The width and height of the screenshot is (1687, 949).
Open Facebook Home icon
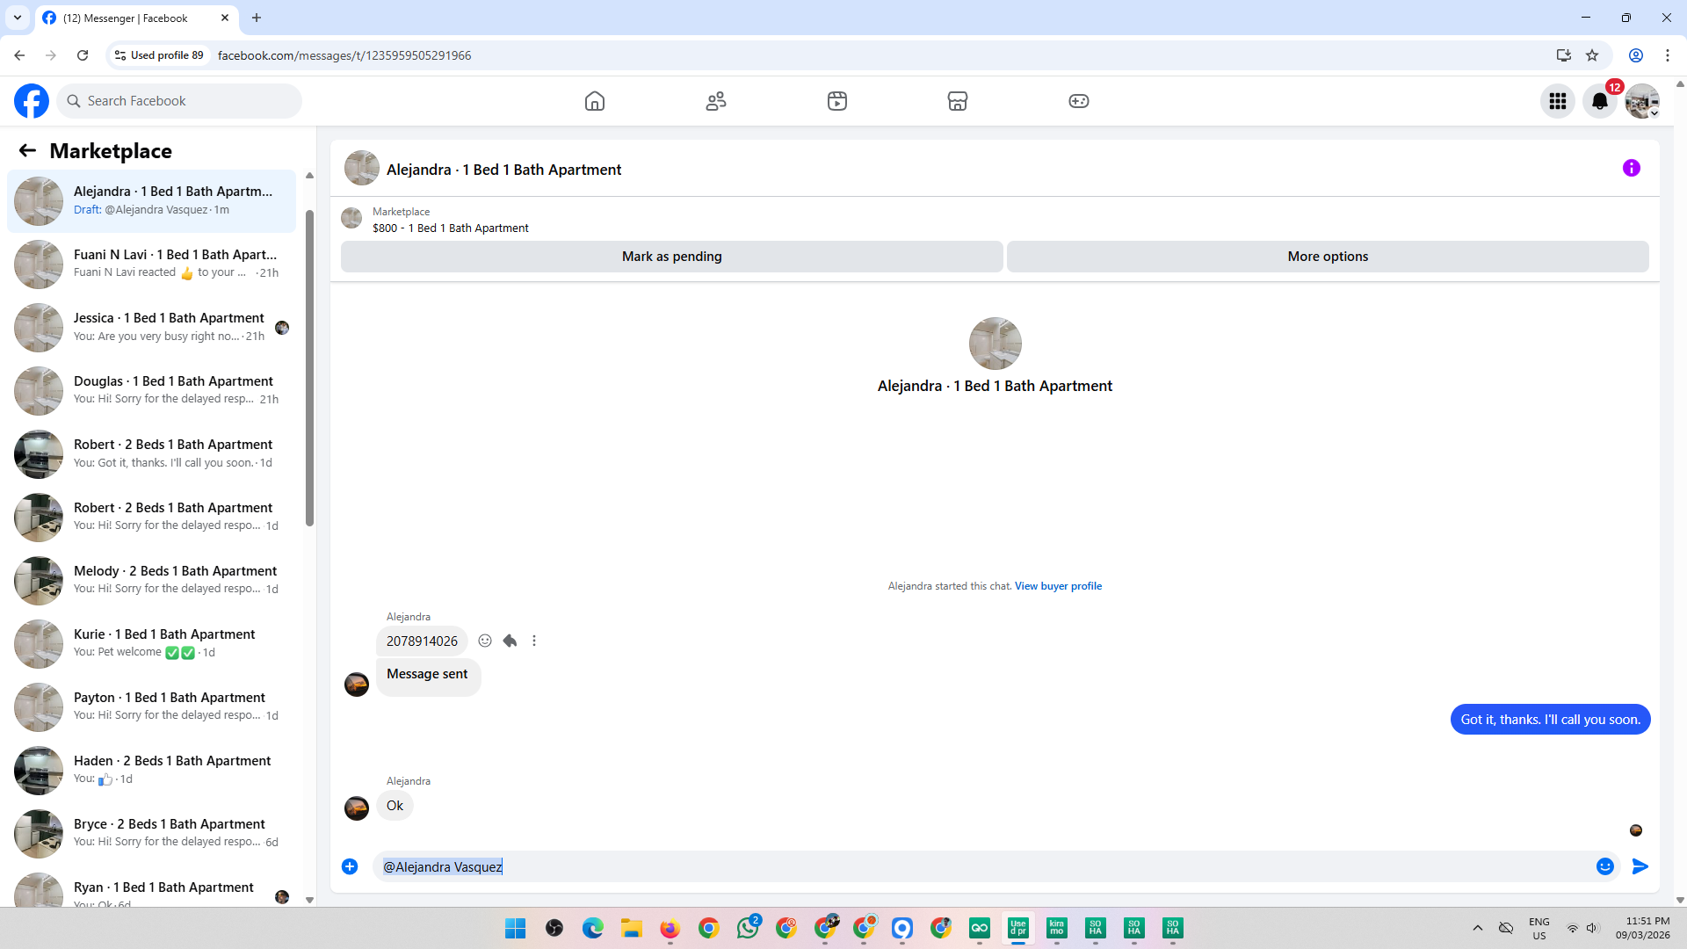[x=595, y=101]
